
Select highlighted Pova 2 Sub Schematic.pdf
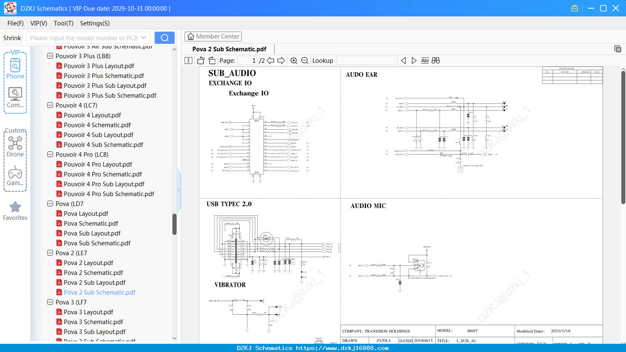pyautogui.click(x=99, y=293)
